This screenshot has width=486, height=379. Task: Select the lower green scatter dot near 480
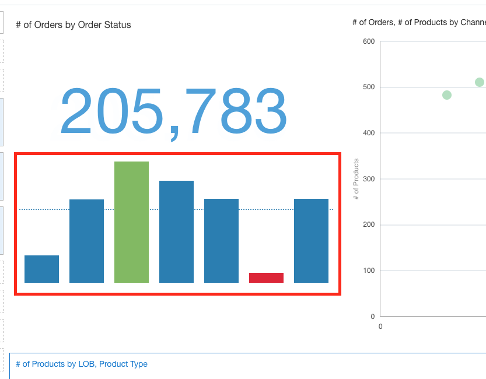click(x=447, y=95)
